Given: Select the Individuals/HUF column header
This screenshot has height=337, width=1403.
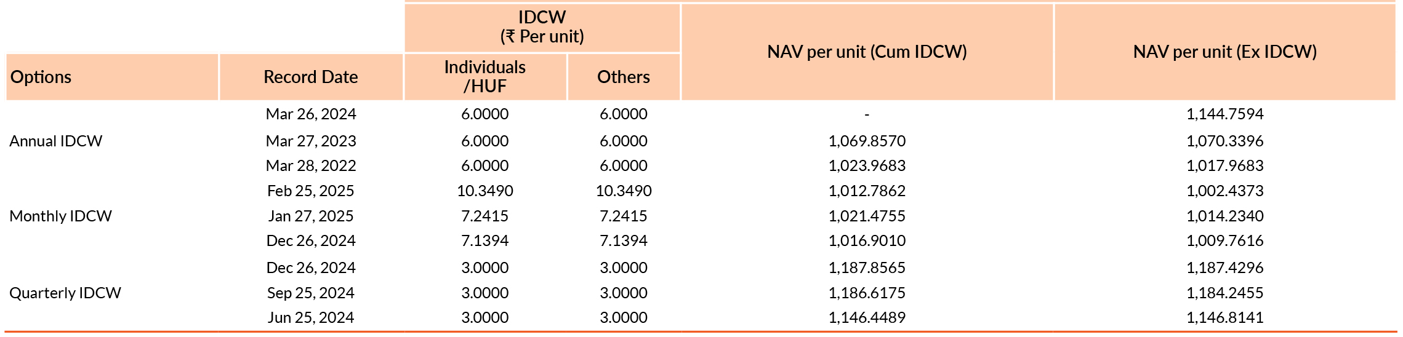Looking at the screenshot, I should click(x=485, y=76).
